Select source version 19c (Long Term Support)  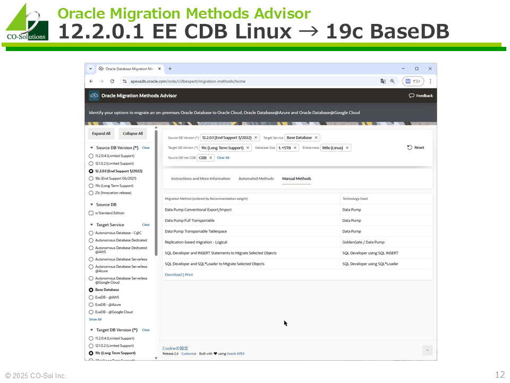[91, 186]
